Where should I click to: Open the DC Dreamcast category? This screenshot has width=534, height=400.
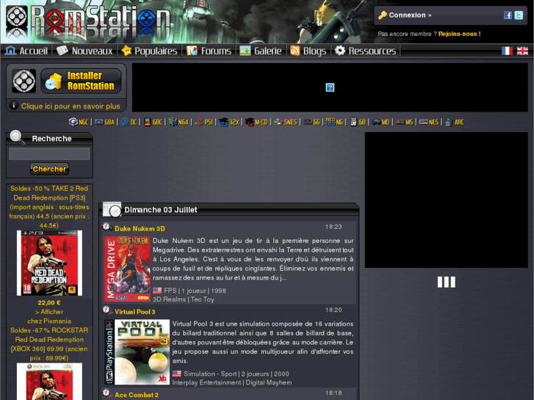tap(129, 122)
